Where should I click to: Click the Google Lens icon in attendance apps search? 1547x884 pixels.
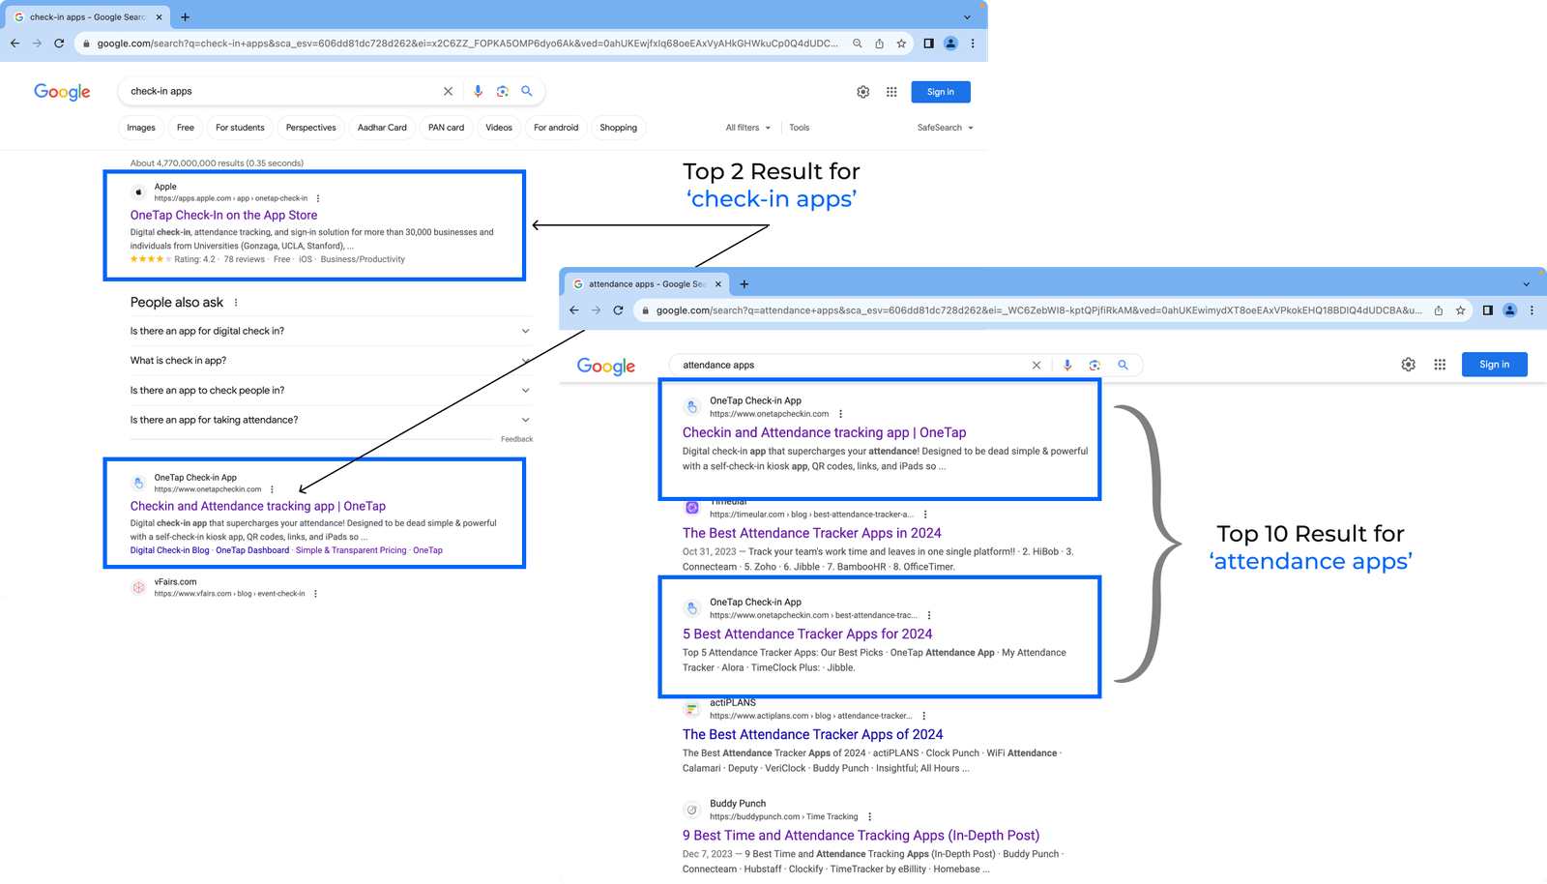[1095, 365]
